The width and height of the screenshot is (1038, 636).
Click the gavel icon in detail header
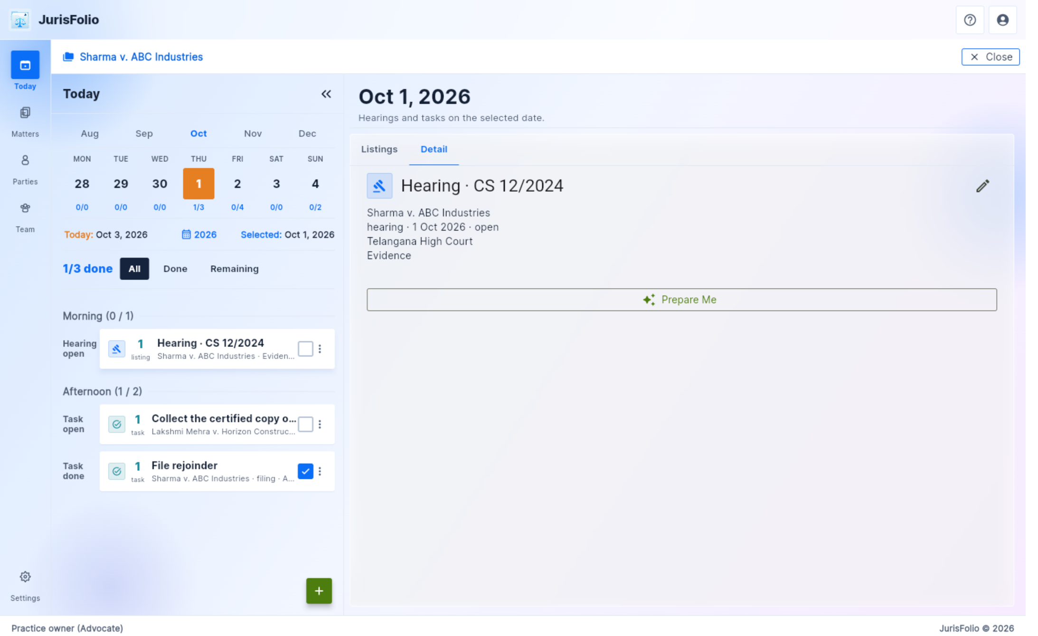379,186
